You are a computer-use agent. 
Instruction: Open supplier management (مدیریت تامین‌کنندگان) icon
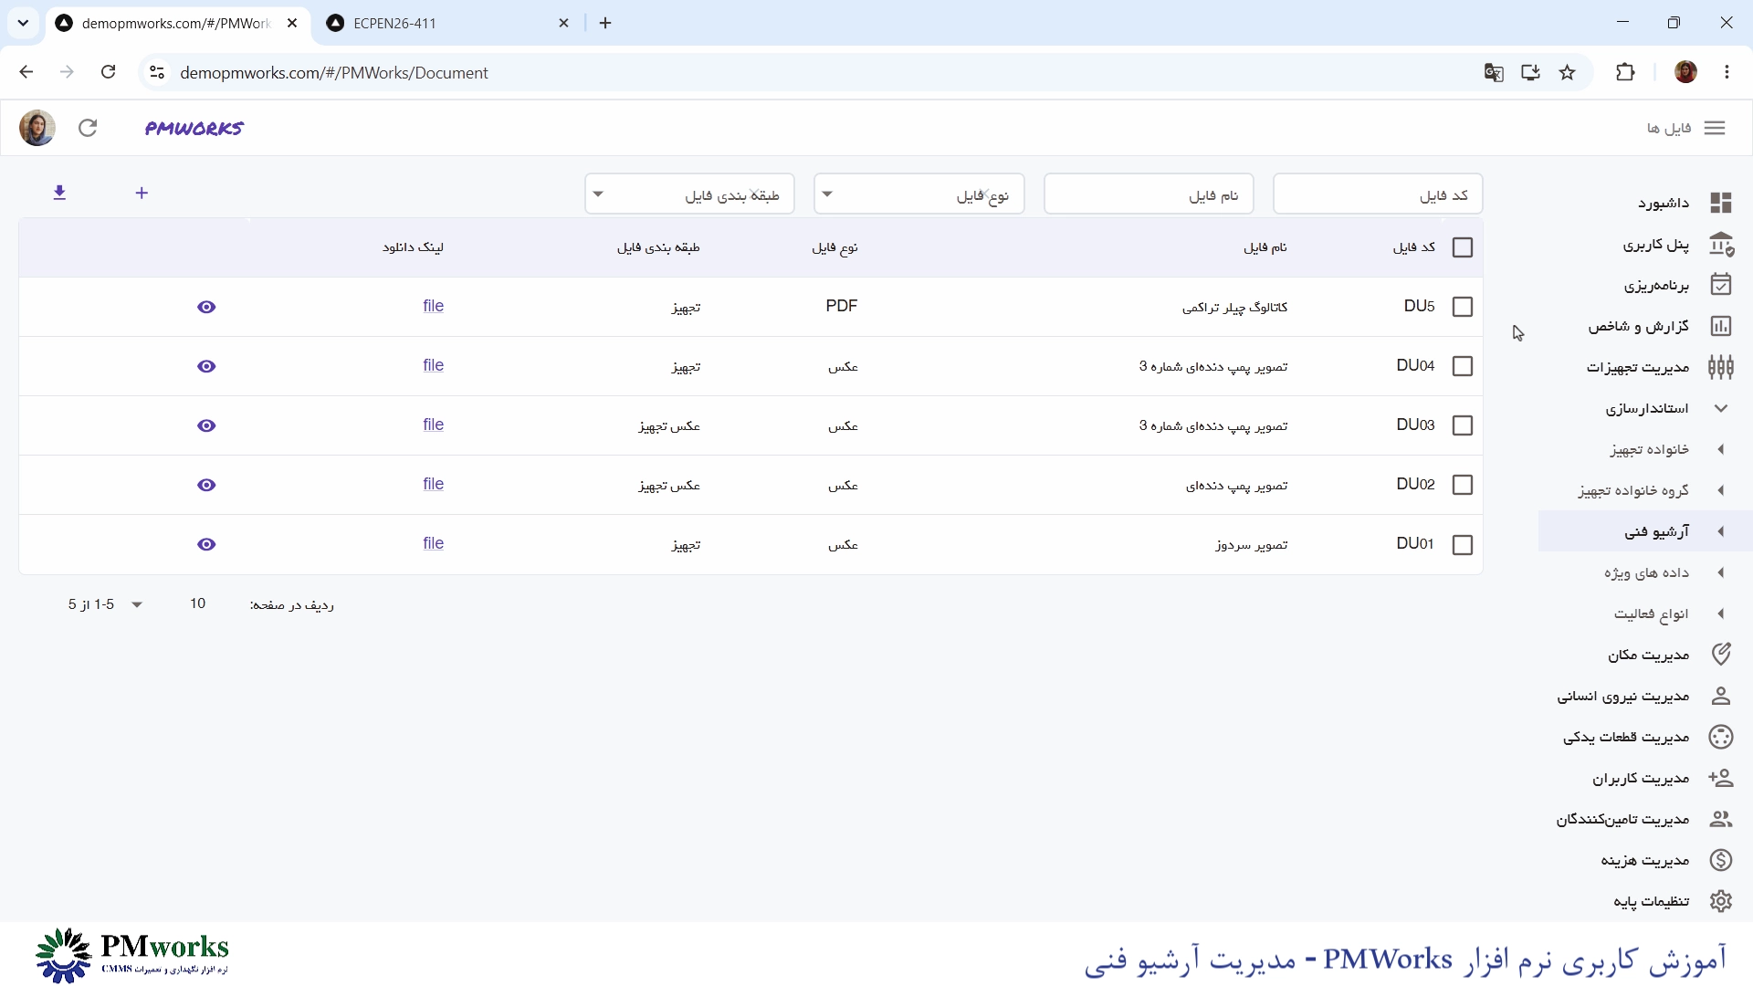(1721, 819)
